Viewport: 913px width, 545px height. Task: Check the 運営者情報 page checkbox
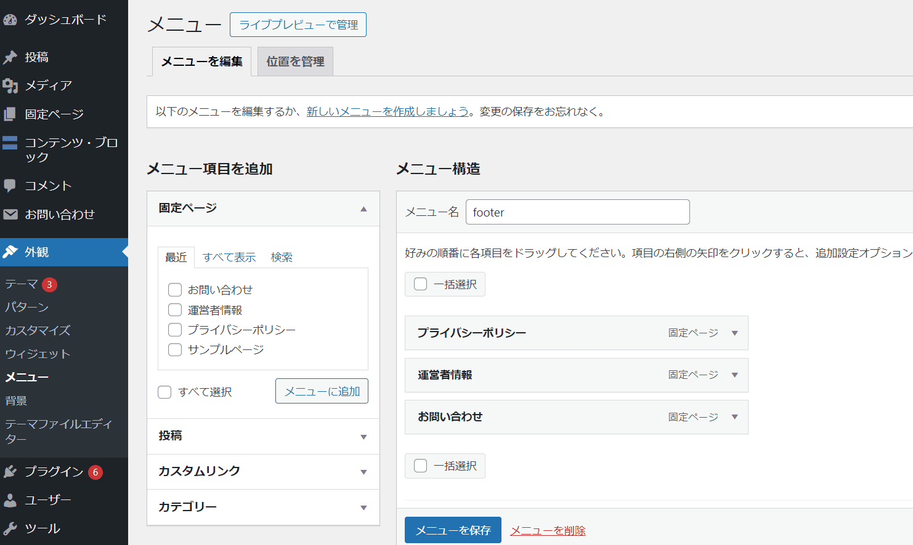[175, 310]
